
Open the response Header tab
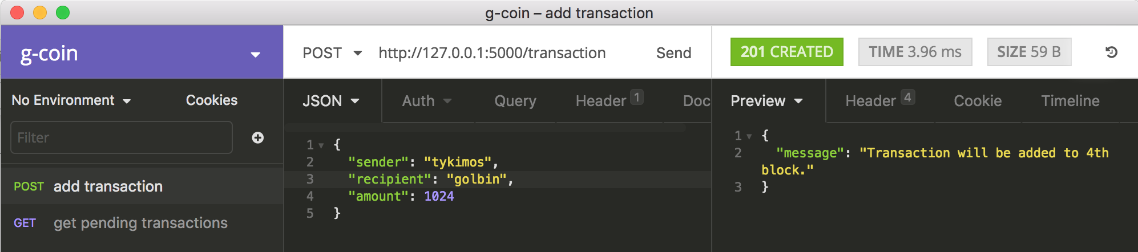coord(880,100)
